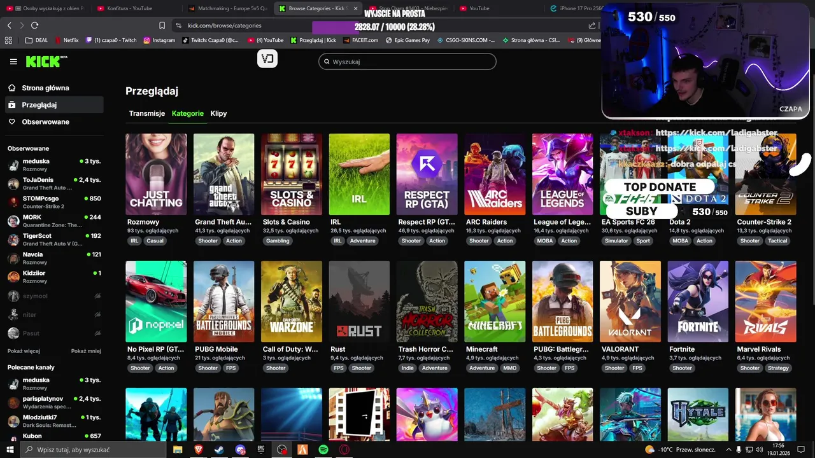The image size is (815, 458).
Task: Open meduska channel in Obserwowane list
Action: (54, 165)
